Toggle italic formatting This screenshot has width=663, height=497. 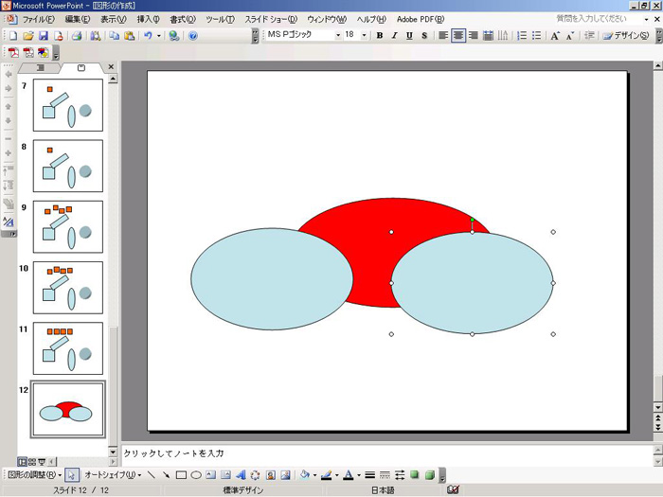coord(394,36)
